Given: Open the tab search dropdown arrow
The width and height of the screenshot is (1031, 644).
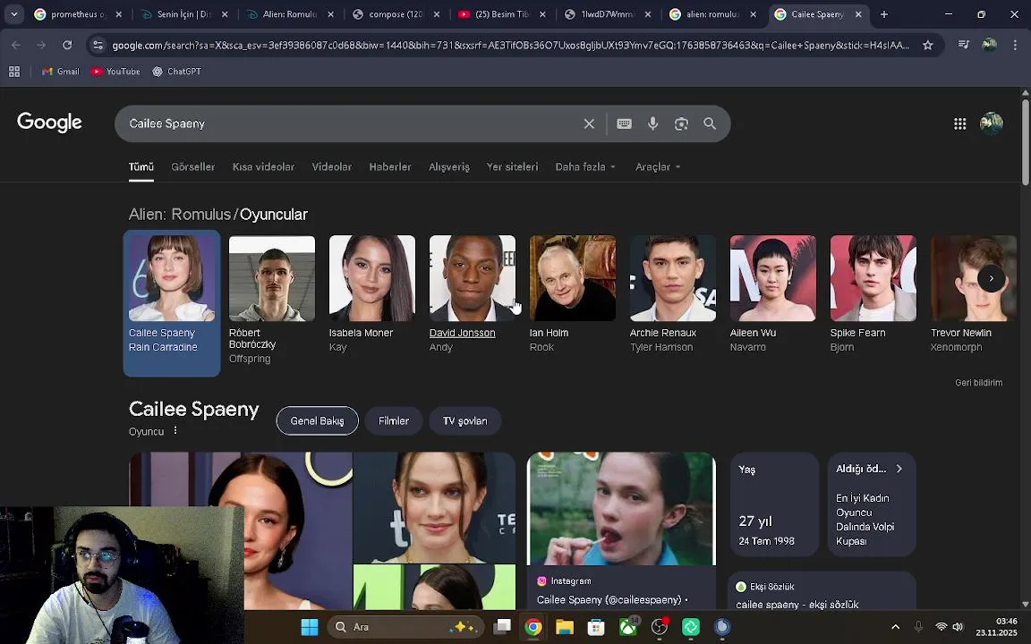Looking at the screenshot, I should point(13,14).
